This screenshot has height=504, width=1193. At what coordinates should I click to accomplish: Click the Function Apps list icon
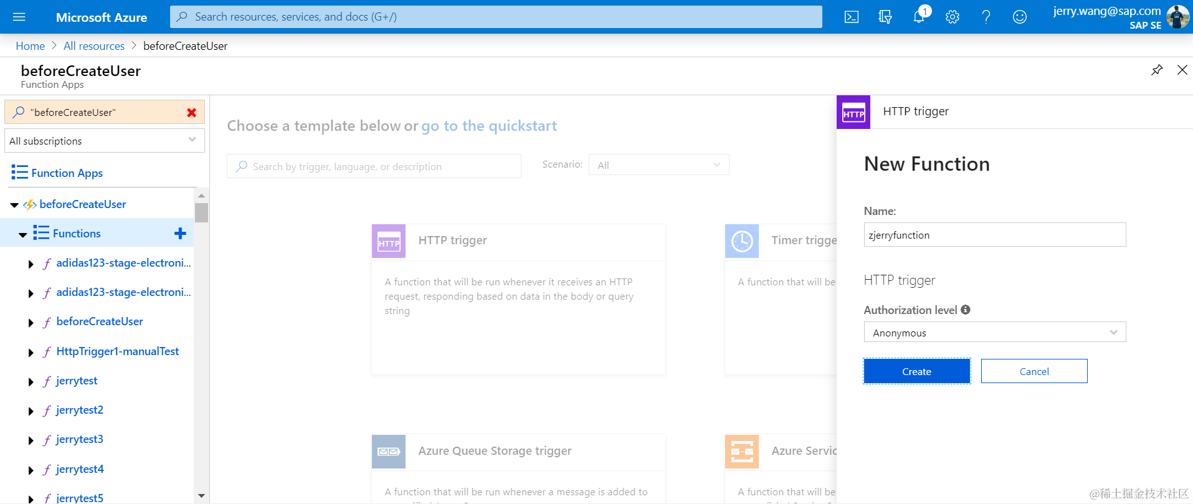coord(19,173)
